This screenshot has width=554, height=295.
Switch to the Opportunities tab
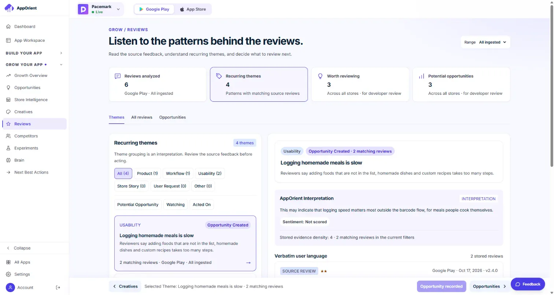point(173,117)
